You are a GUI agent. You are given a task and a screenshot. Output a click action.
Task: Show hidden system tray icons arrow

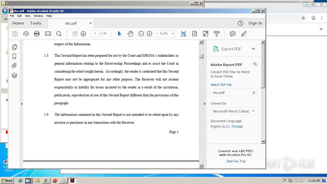coord(285,181)
